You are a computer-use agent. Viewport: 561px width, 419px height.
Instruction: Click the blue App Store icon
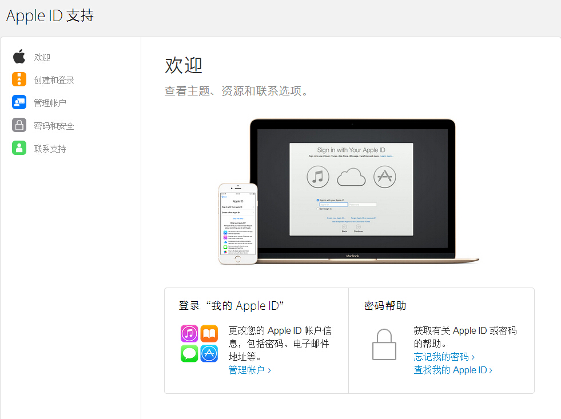pos(209,353)
